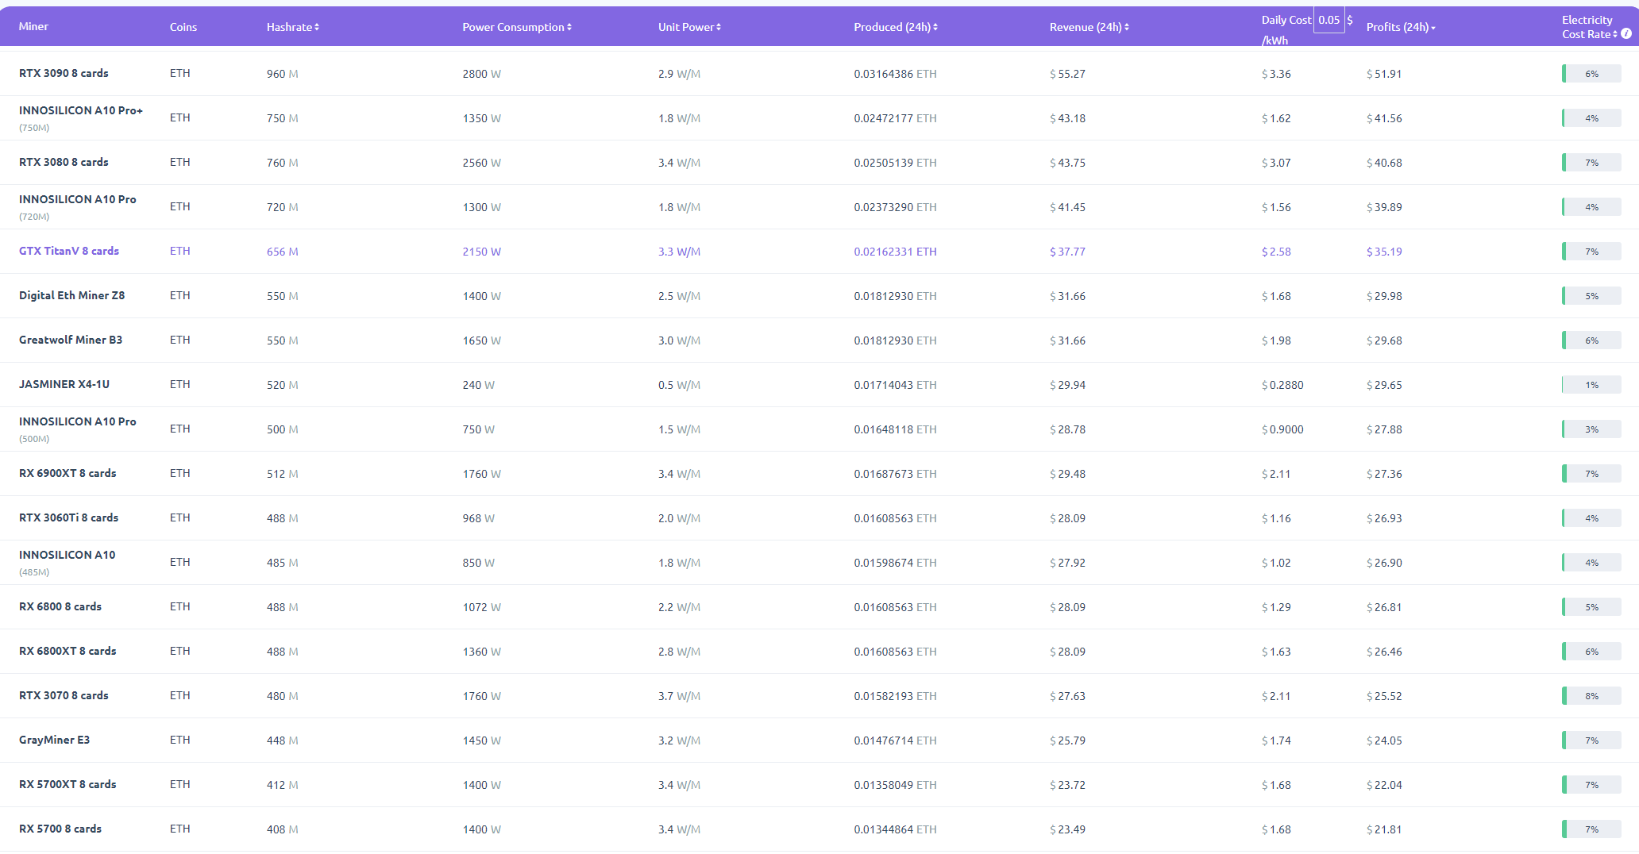Open the RX 5700 8 cards miner

[60, 829]
